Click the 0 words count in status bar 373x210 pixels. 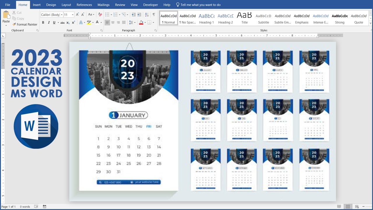pyautogui.click(x=25, y=206)
